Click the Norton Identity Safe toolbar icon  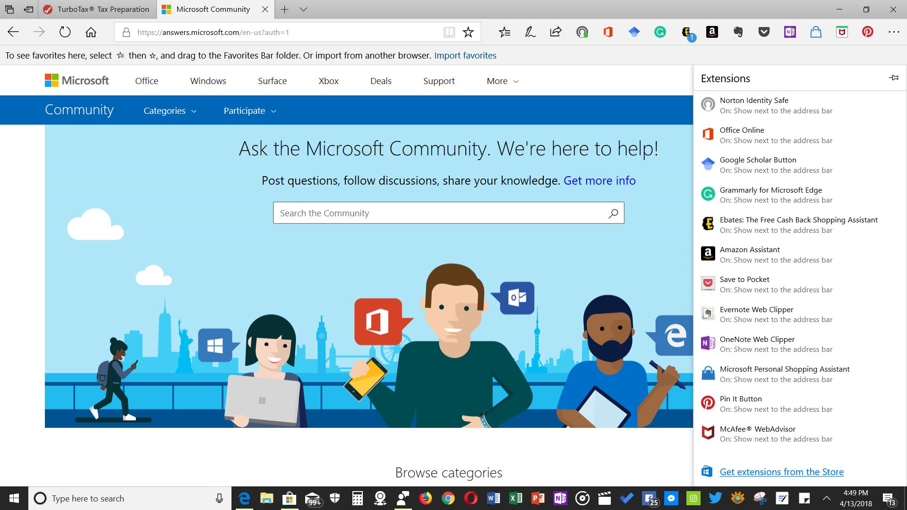click(x=582, y=32)
